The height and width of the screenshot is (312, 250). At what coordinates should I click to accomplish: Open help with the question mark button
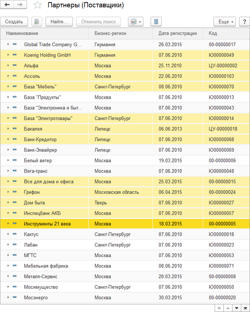(x=244, y=22)
